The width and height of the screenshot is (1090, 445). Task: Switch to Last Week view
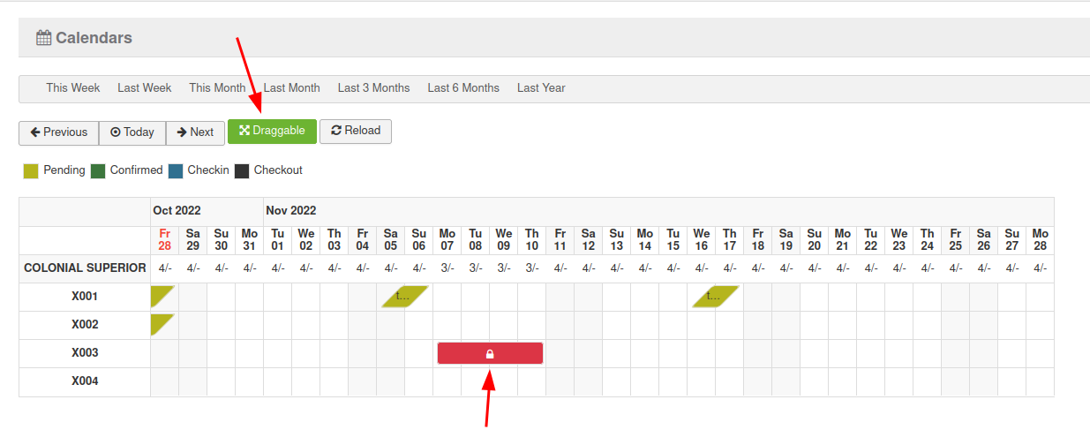tap(144, 88)
